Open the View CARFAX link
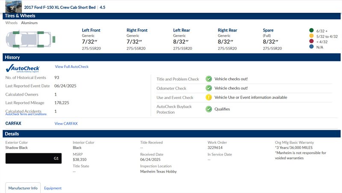The image size is (342, 193). pyautogui.click(x=66, y=123)
